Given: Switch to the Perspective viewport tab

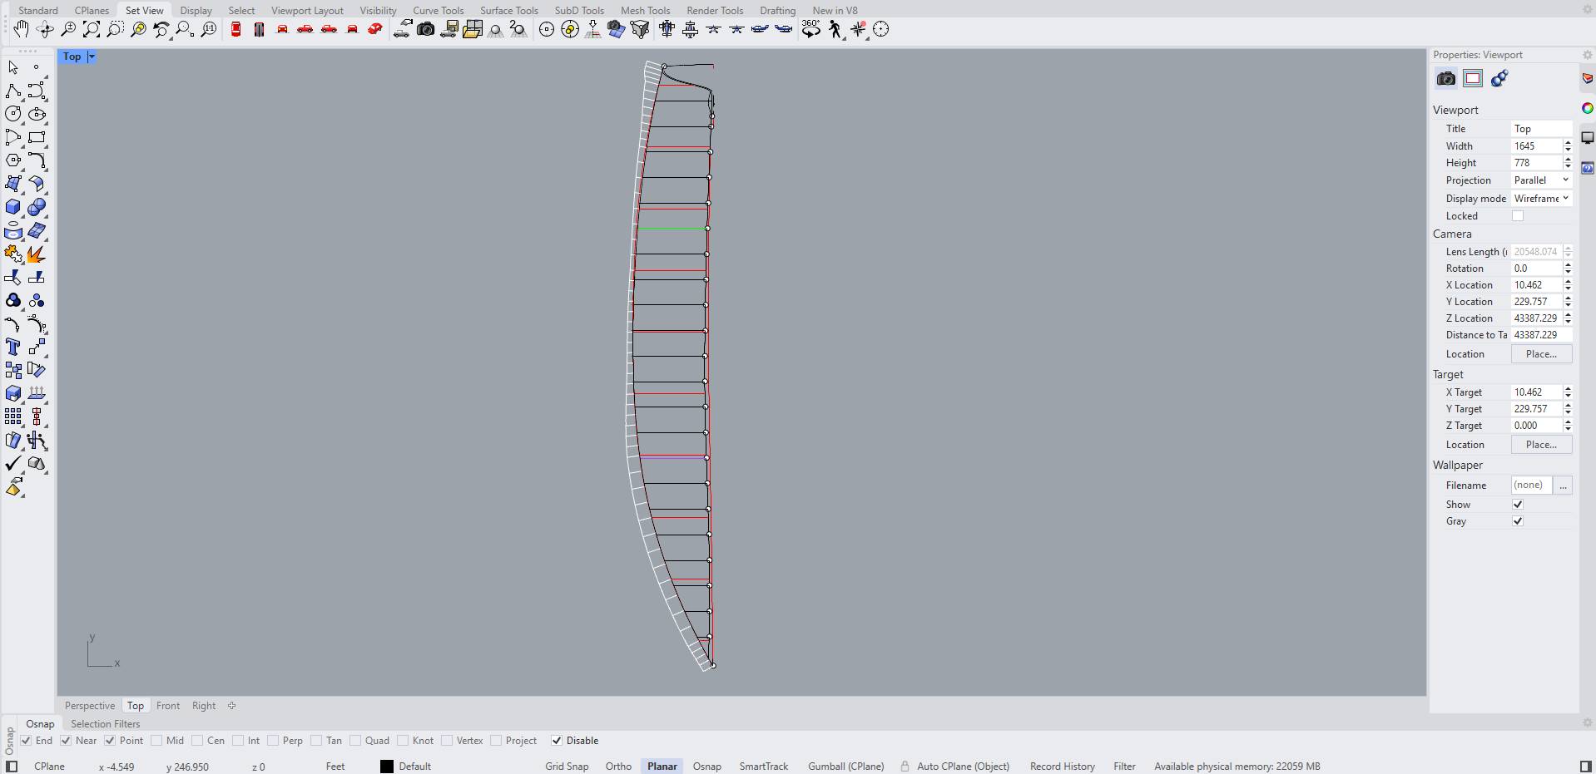Looking at the screenshot, I should point(90,706).
